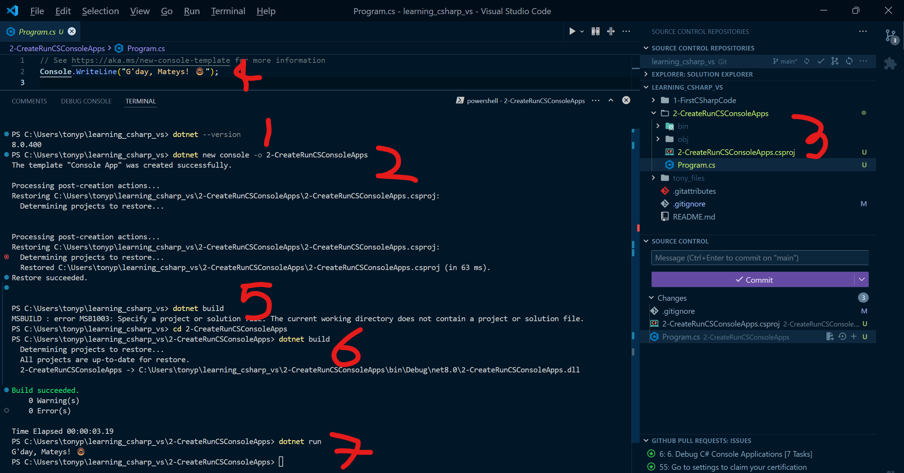Maximize the terminal panel with up chevron
The image size is (904, 473).
point(611,101)
